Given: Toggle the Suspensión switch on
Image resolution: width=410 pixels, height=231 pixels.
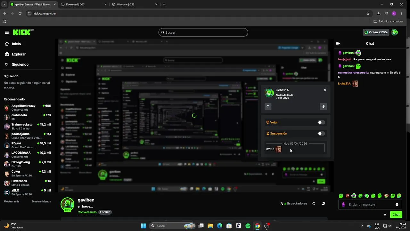Looking at the screenshot, I should coord(321,133).
